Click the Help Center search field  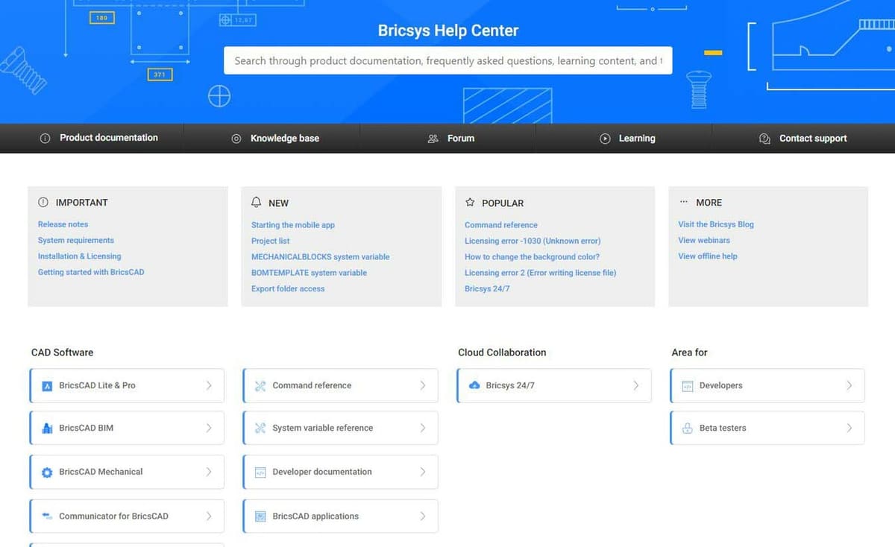447,61
